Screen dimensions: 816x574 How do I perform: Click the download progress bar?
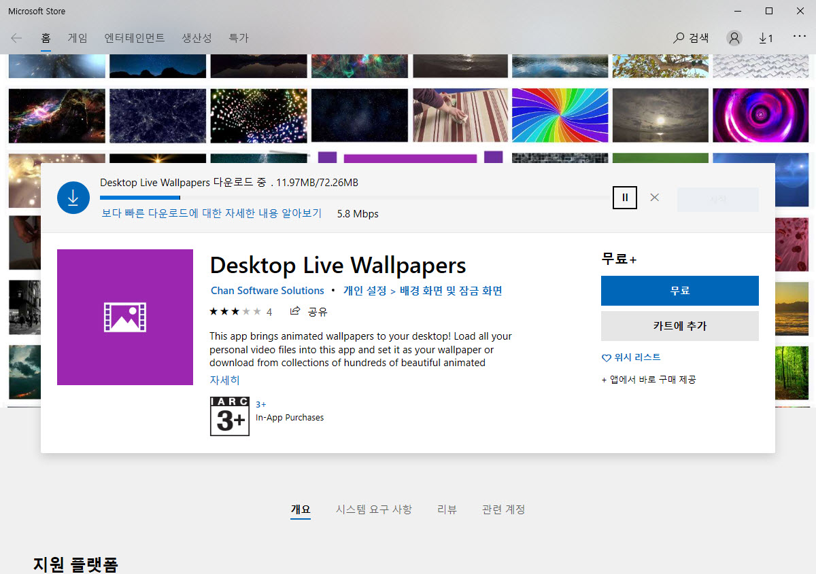click(354, 198)
